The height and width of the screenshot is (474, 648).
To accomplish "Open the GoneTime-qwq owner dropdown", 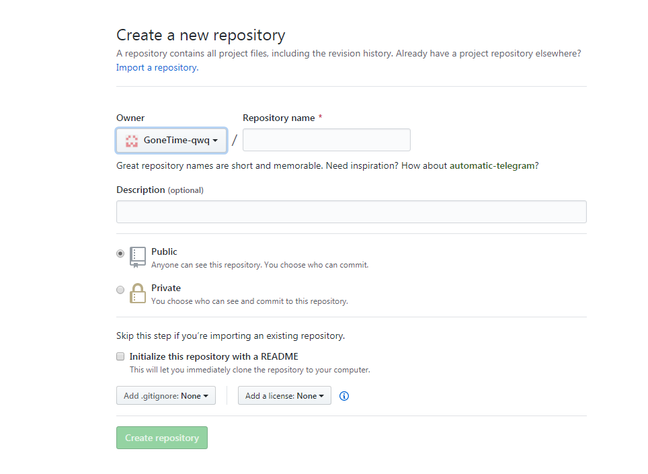I will [171, 141].
